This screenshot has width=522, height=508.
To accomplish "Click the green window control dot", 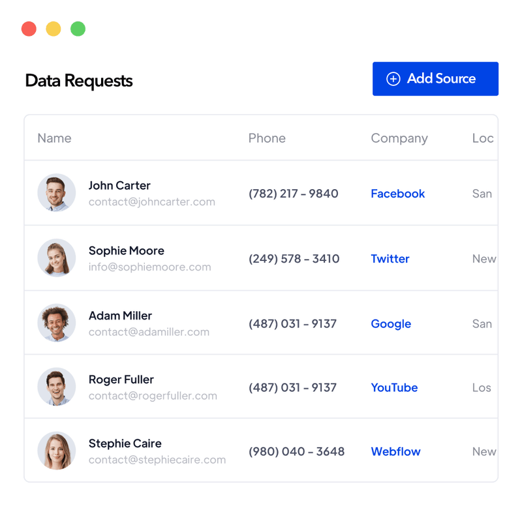I will 78,29.
